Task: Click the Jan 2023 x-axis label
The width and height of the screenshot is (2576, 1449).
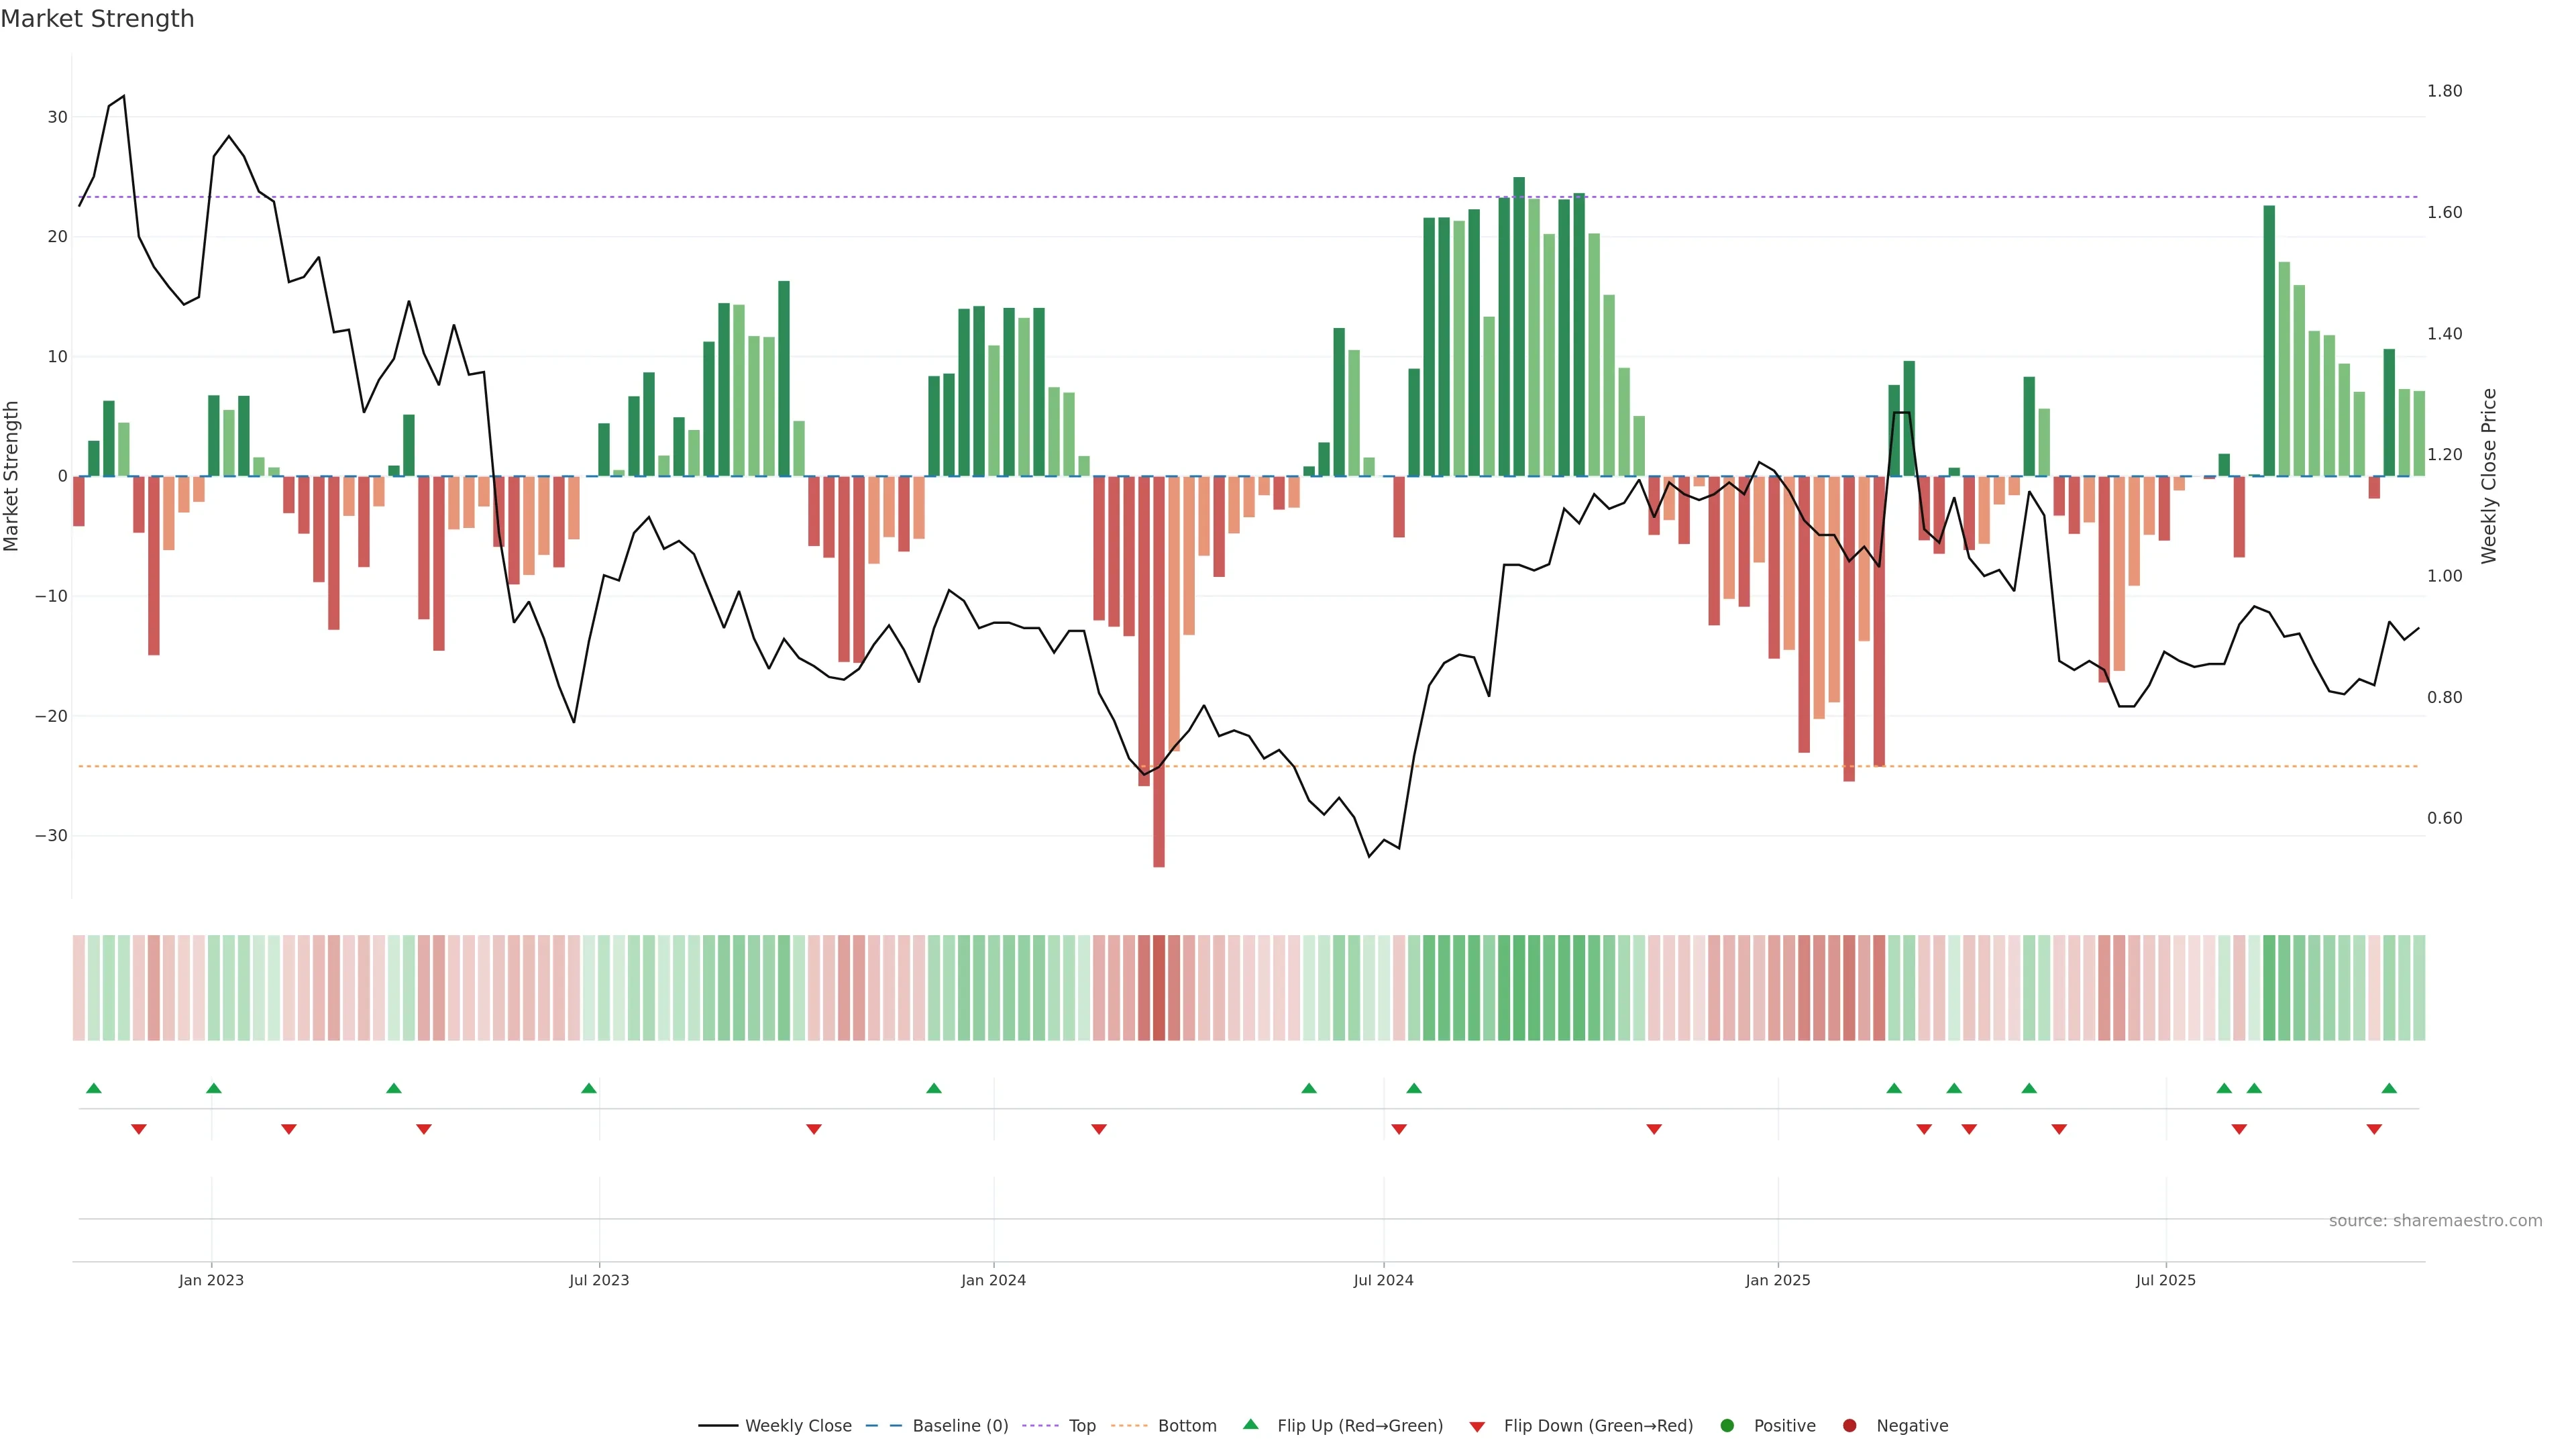Action: [211, 1280]
